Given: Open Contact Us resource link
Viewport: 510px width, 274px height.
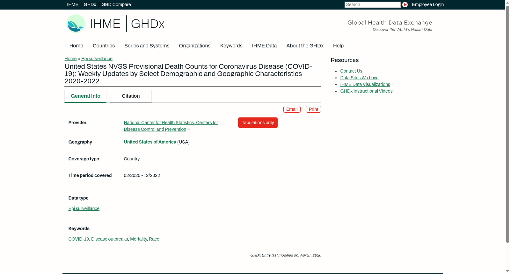Looking at the screenshot, I should click(x=351, y=71).
